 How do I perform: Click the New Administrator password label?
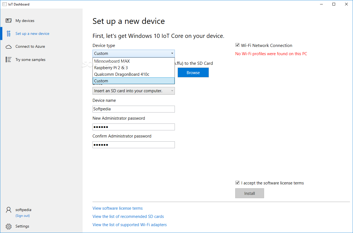[x=119, y=118]
